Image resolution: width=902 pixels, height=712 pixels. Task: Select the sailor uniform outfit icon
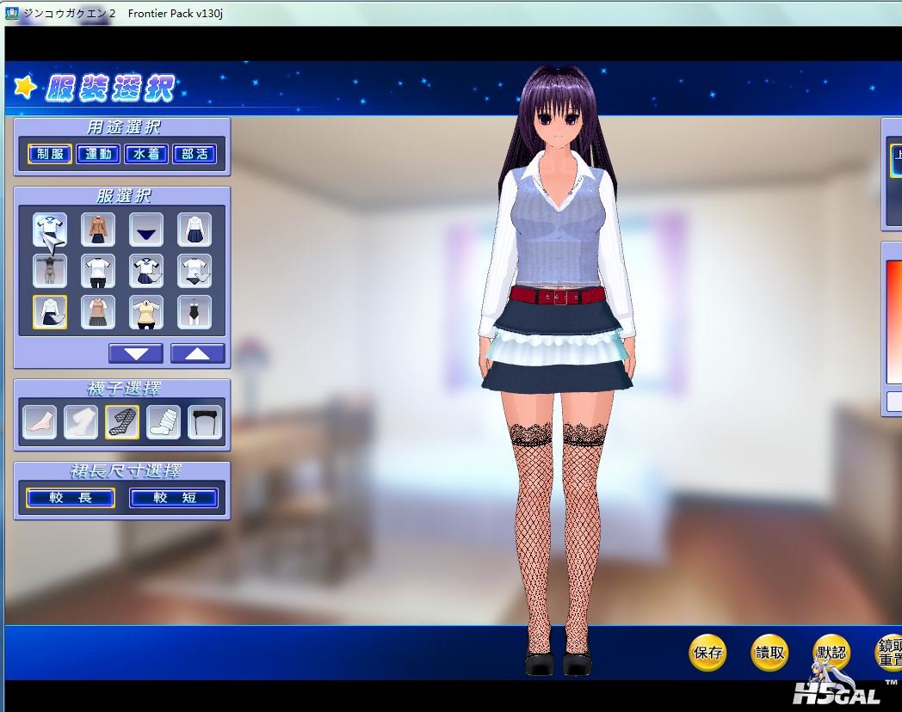pyautogui.click(x=49, y=230)
